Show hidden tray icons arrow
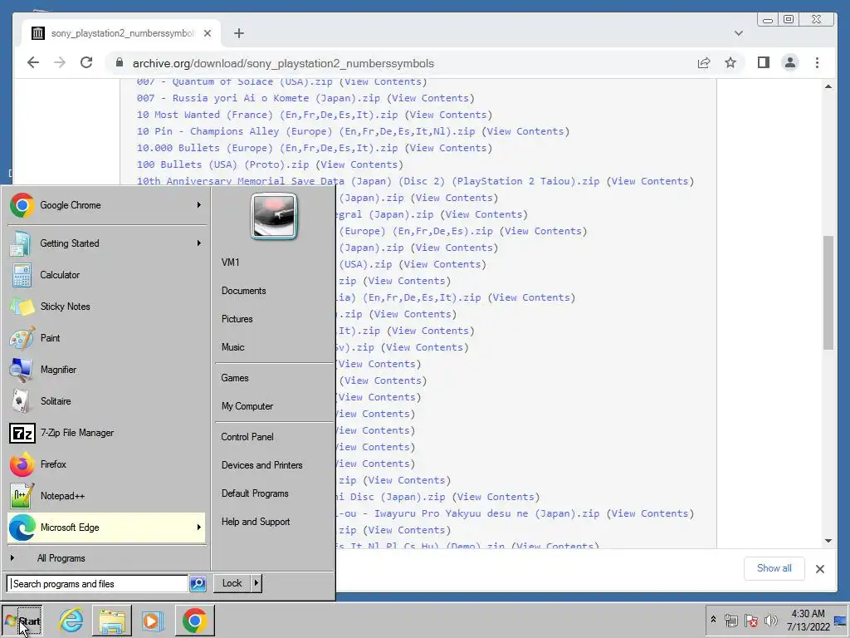Viewport: 850px width, 638px height. [x=713, y=620]
